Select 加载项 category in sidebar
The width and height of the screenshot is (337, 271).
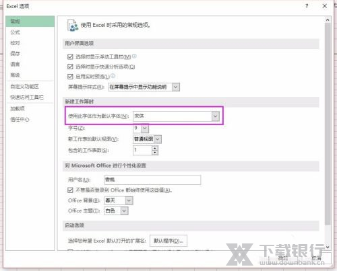click(30, 109)
